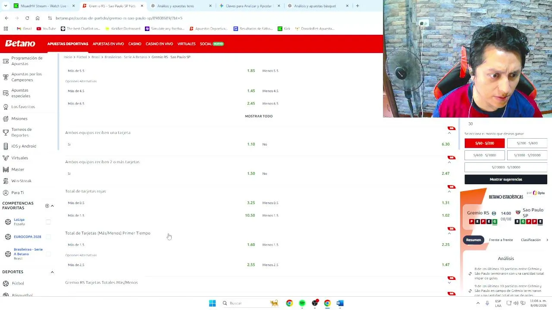Click the bet builder badge for Total de tarjetas rojas
This screenshot has width=552, height=310.
452,187
